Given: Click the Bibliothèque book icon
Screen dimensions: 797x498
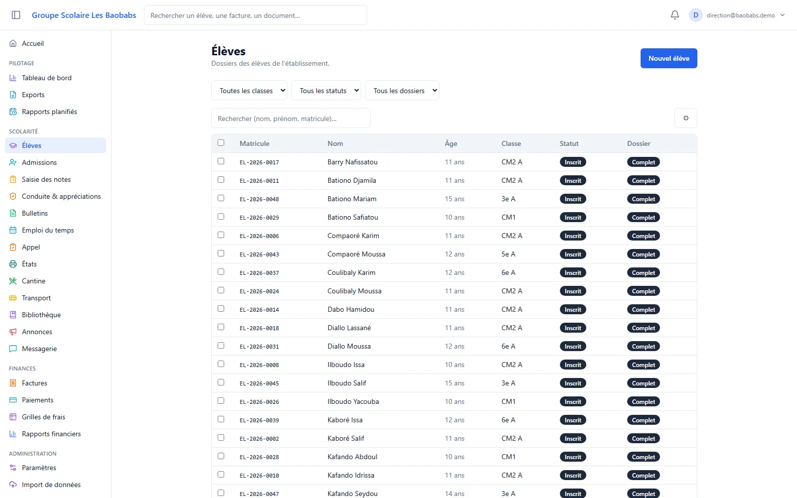Looking at the screenshot, I should click(13, 315).
